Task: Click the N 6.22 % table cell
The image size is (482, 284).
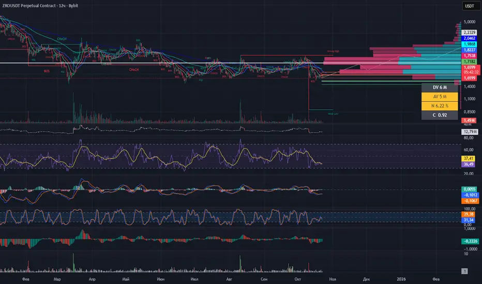Action: click(440, 106)
